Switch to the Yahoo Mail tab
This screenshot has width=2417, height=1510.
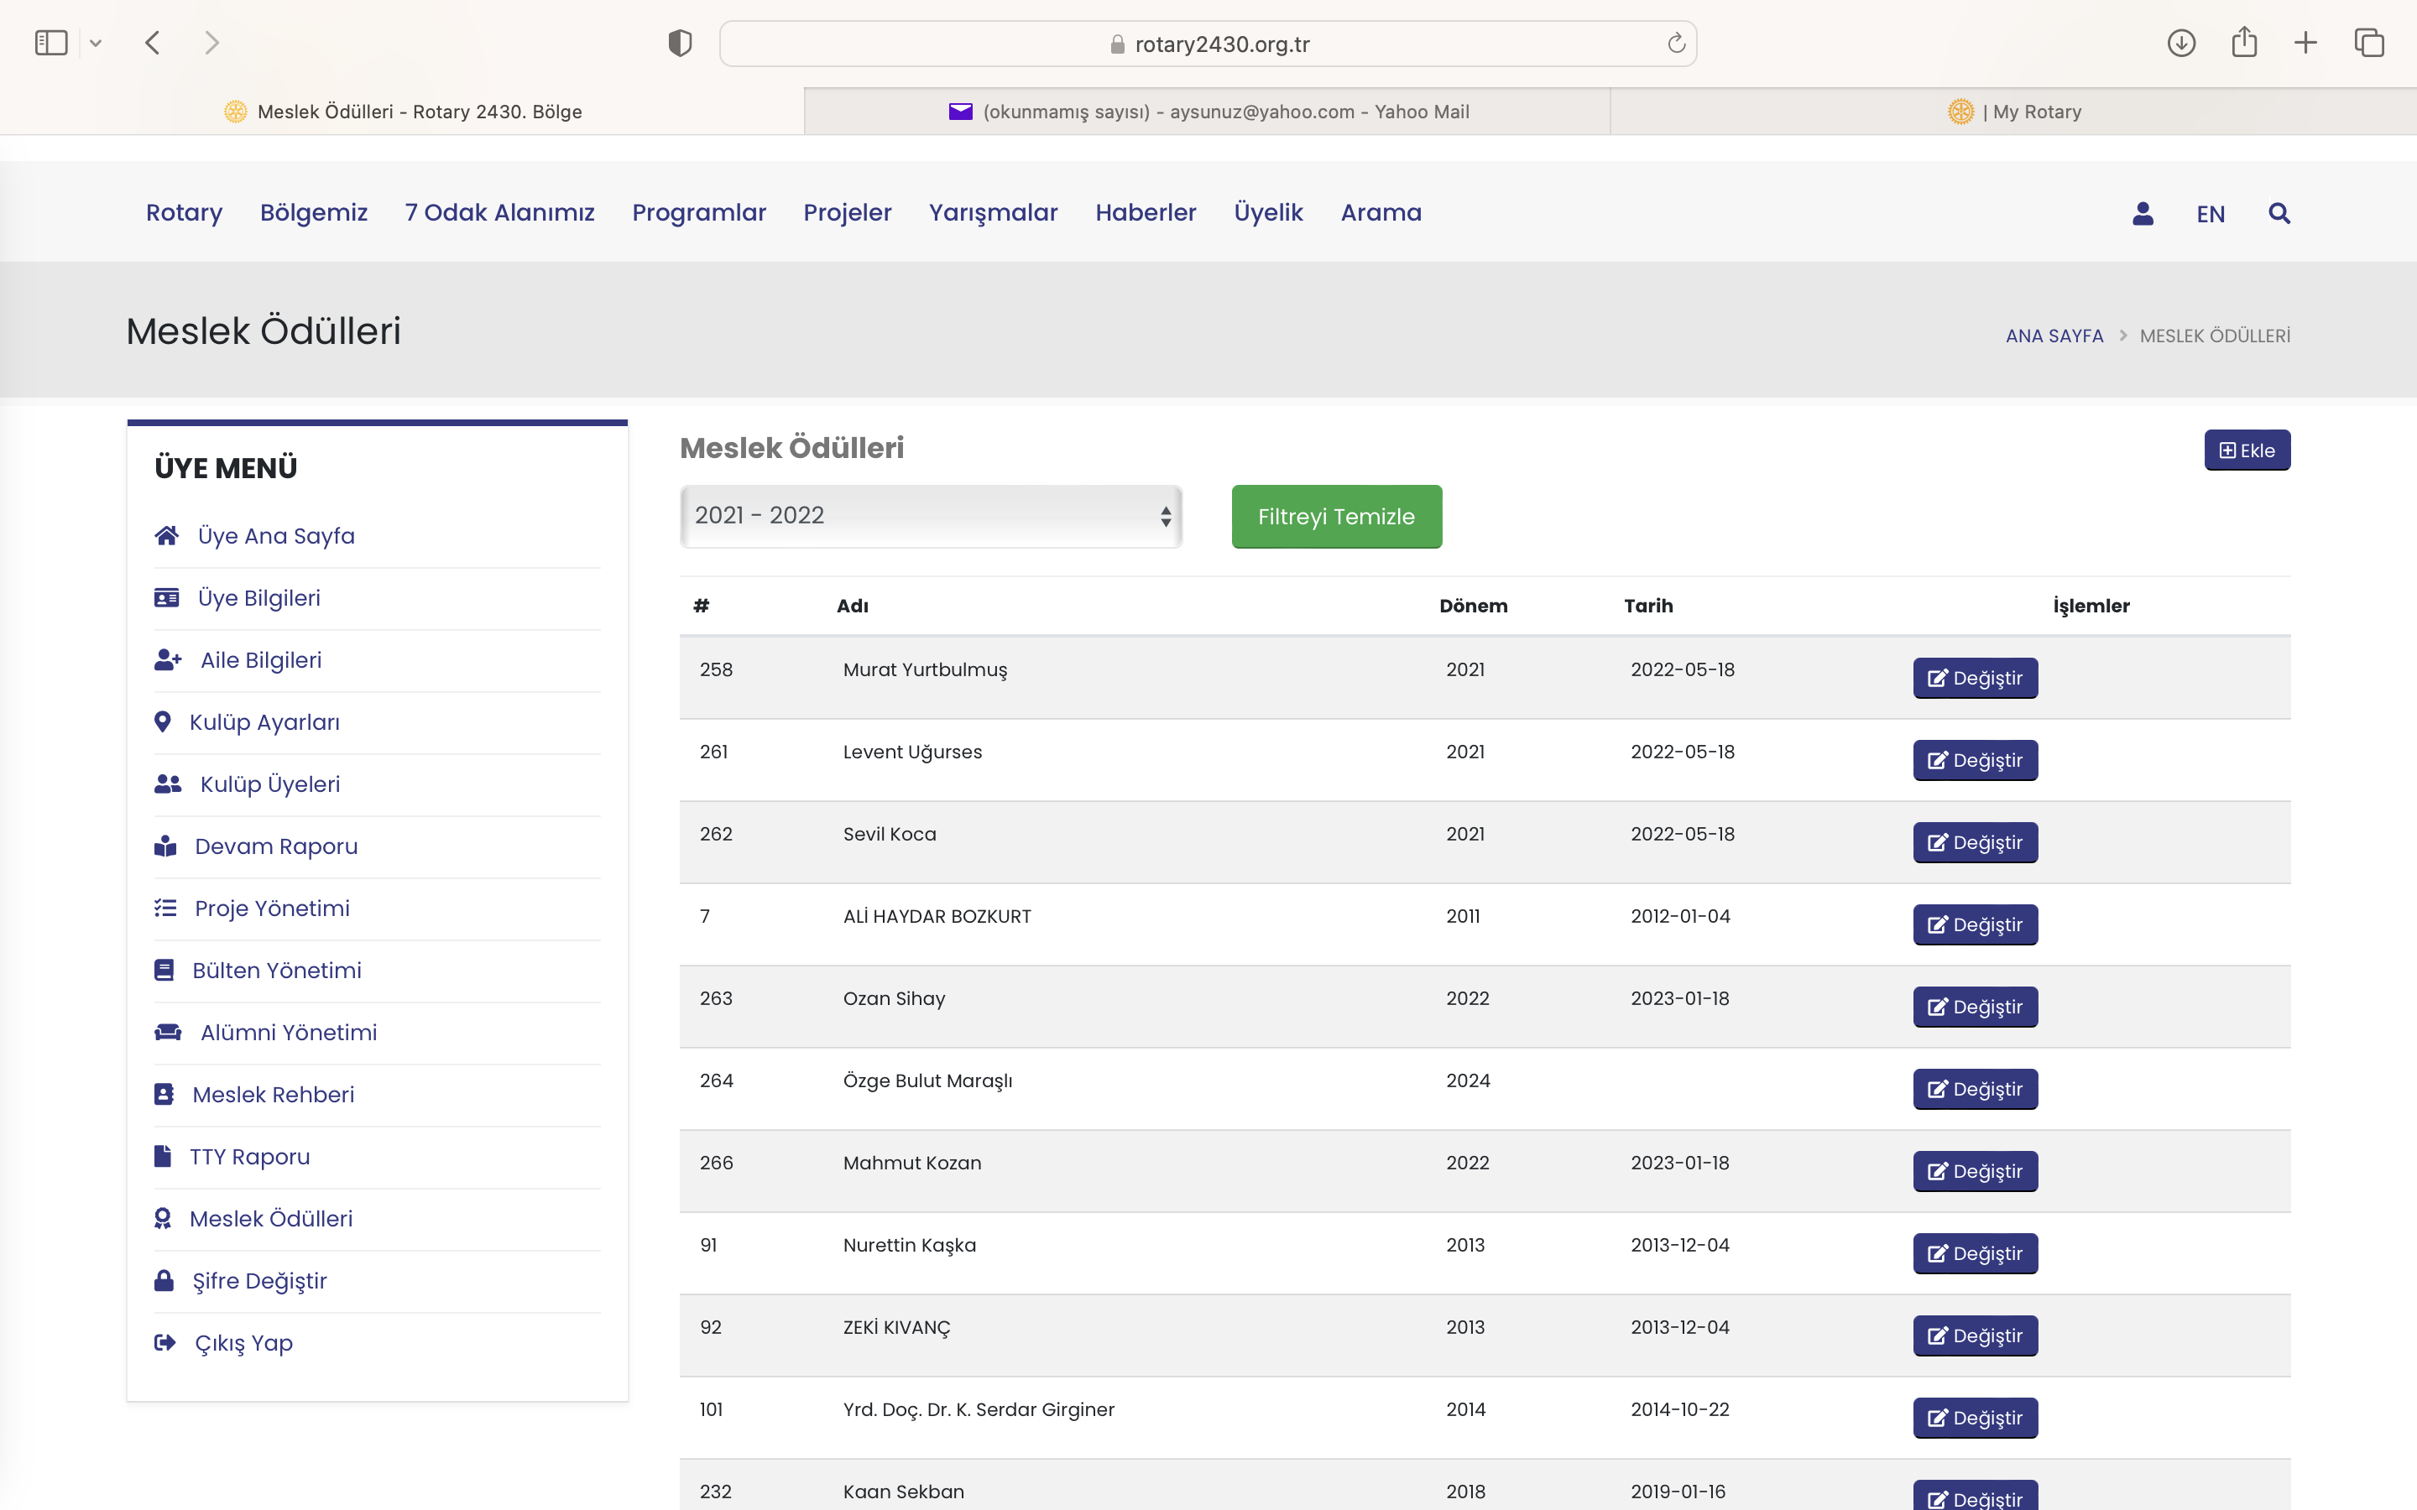point(1208,112)
